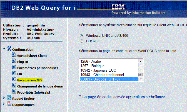
Task: Click the OS/400 system value
Action: click(x=33, y=38)
